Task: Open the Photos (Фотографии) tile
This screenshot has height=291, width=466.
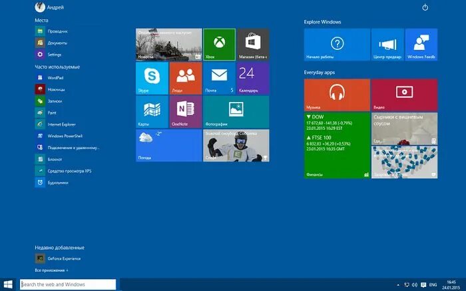Action: pos(236,112)
